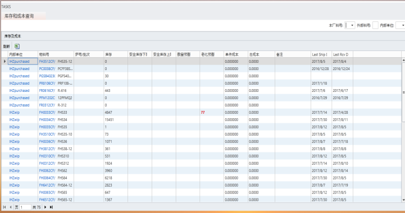Image resolution: width=405 pixels, height=213 pixels.
Task: Sort by the 物料号 column header
Action: coord(56,54)
